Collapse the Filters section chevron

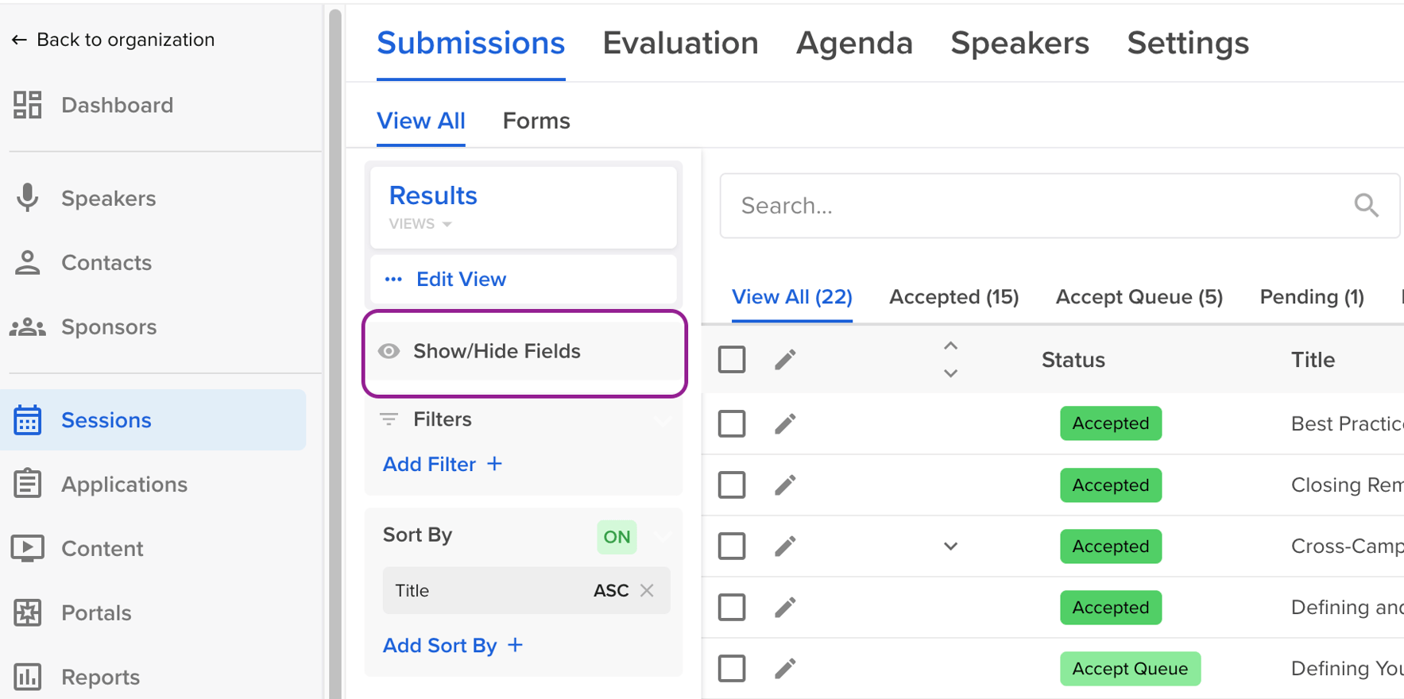(x=663, y=420)
